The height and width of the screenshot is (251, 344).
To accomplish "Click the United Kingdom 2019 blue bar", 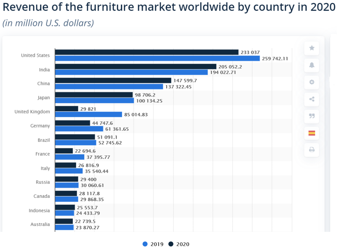I will pos(88,115).
